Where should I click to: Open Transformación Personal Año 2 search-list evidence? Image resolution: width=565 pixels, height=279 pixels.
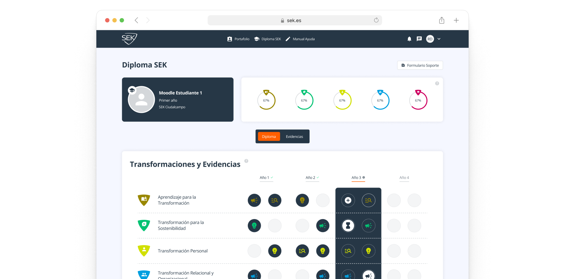(302, 251)
